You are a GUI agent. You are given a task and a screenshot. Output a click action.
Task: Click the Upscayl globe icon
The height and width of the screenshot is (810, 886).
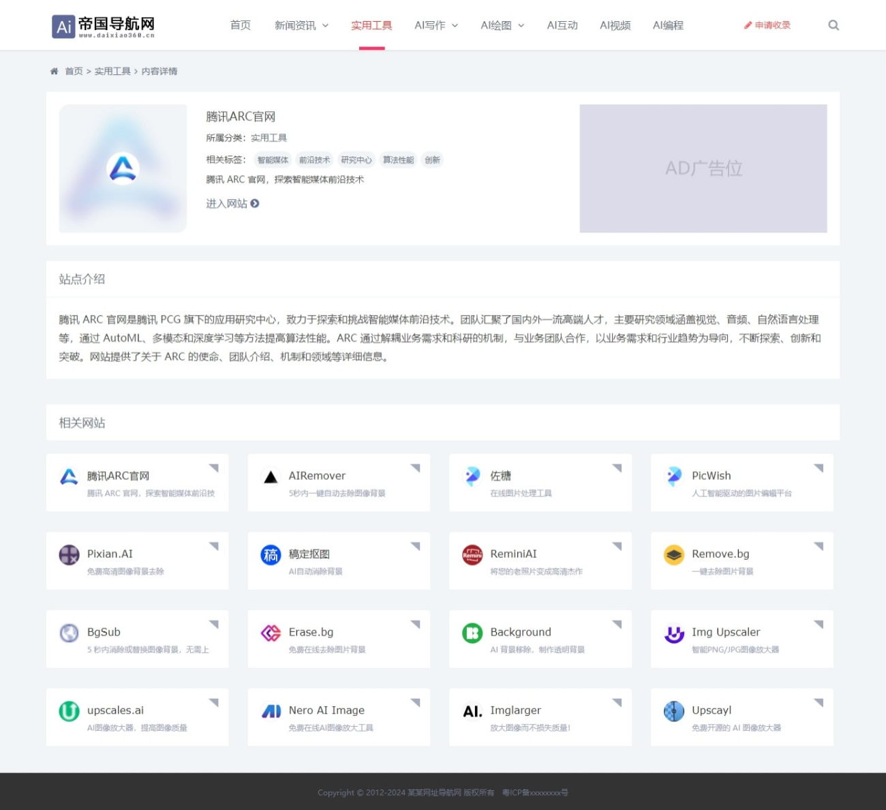673,711
